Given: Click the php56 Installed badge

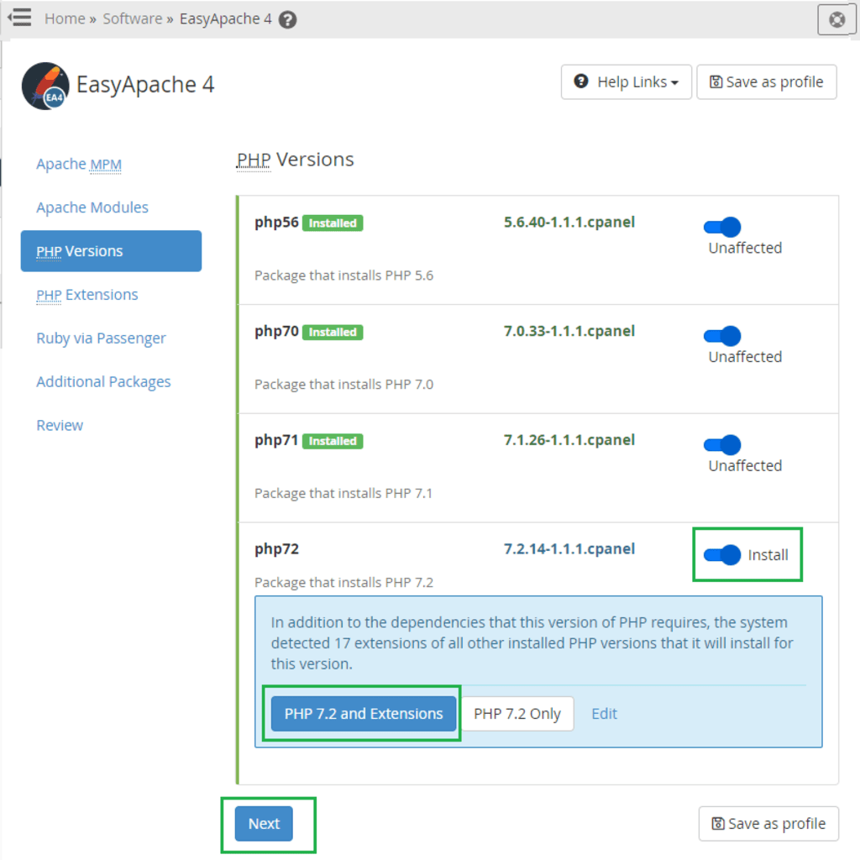Looking at the screenshot, I should [x=333, y=223].
